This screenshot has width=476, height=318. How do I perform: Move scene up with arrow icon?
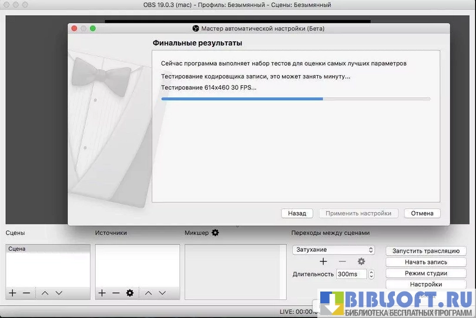[45, 293]
